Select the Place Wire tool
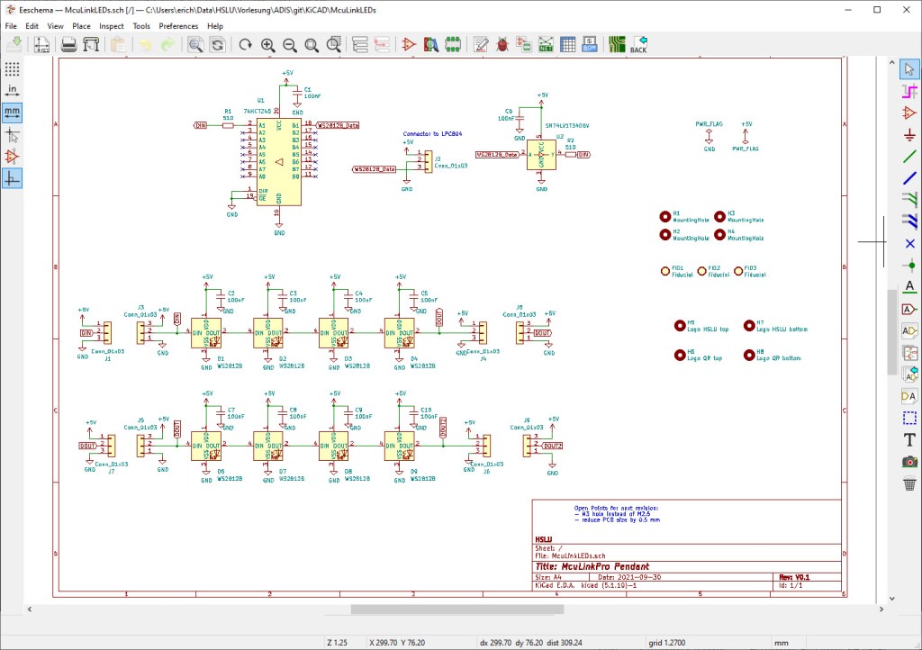The height and width of the screenshot is (650, 922). point(910,155)
